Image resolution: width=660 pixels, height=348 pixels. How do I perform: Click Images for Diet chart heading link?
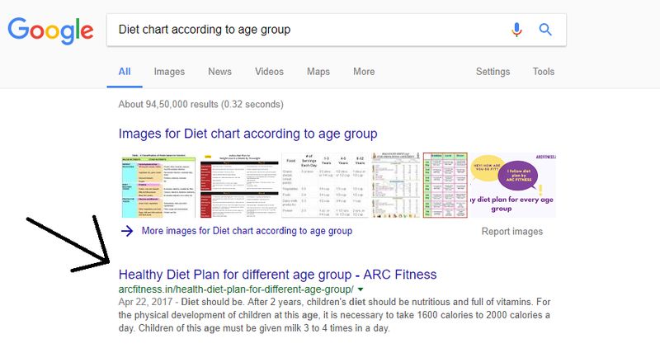[248, 134]
